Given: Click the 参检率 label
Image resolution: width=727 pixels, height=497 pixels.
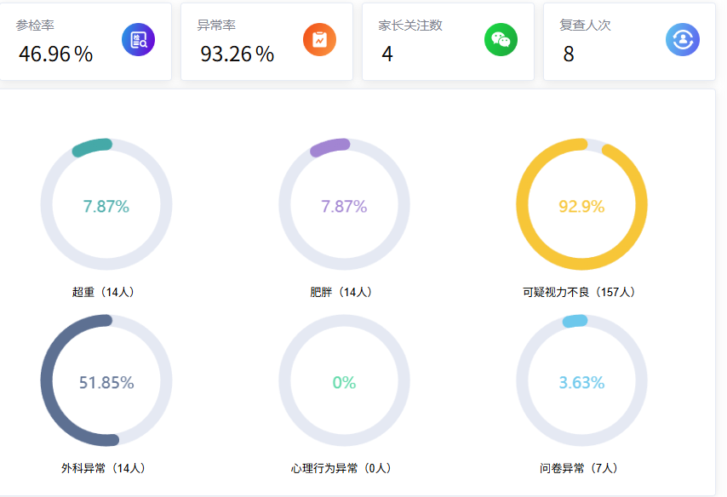Looking at the screenshot, I should [x=35, y=25].
